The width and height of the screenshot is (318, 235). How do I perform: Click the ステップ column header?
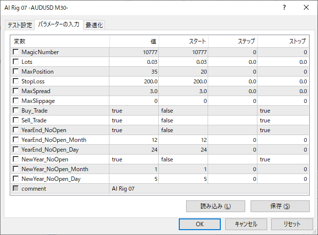[233, 41]
